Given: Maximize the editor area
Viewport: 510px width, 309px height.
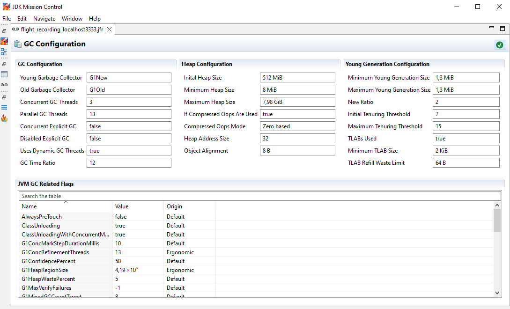Looking at the screenshot, I should (503, 29).
